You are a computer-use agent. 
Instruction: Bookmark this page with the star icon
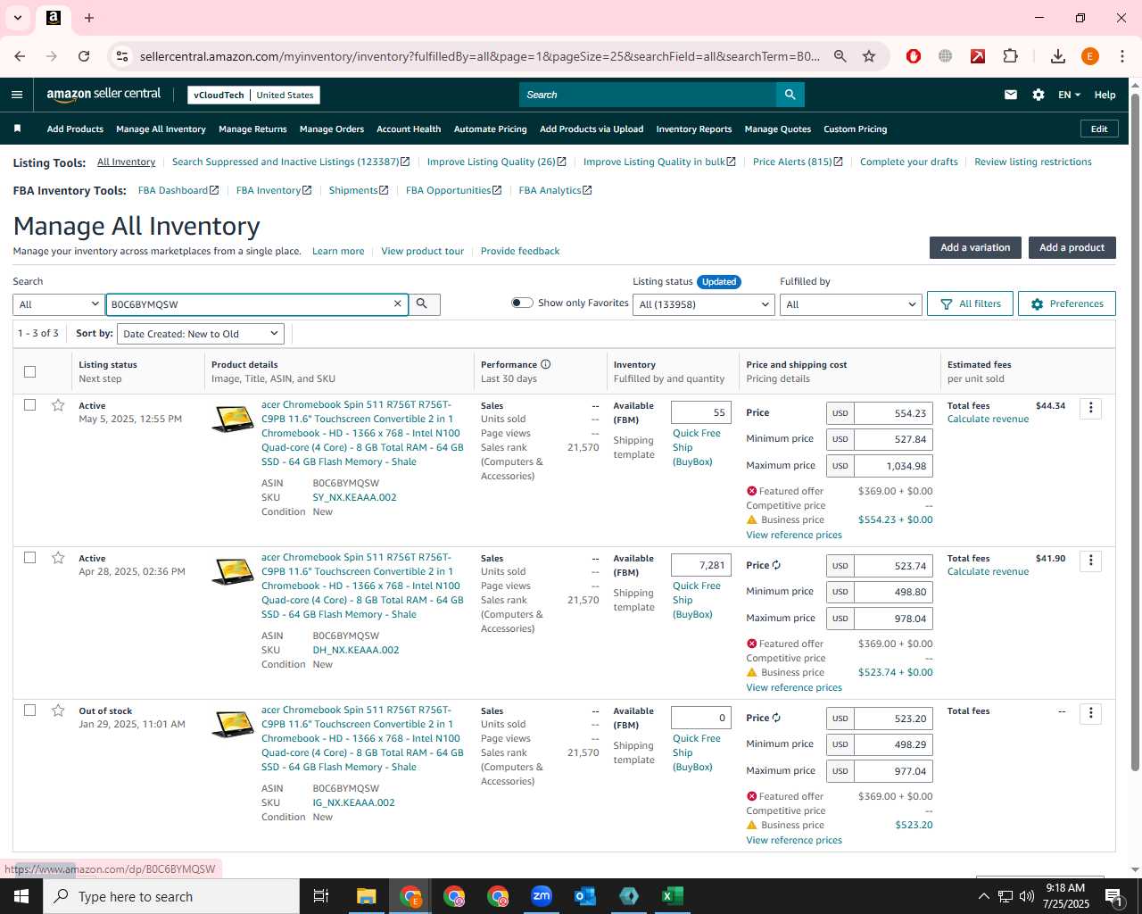[869, 56]
